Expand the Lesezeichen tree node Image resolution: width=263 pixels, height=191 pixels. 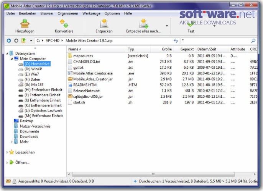pyautogui.click(x=7, y=152)
